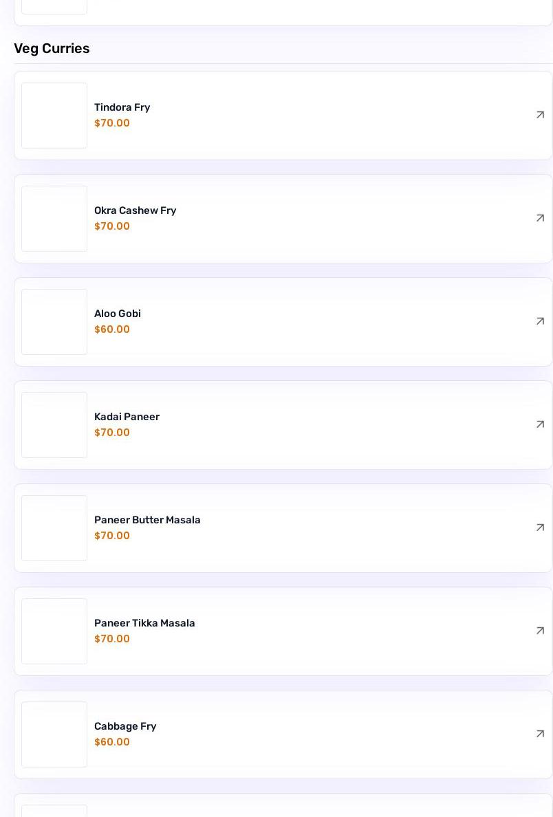Click the Aloo Gobi image placeholder
Image resolution: width=553 pixels, height=817 pixels.
pyautogui.click(x=54, y=322)
